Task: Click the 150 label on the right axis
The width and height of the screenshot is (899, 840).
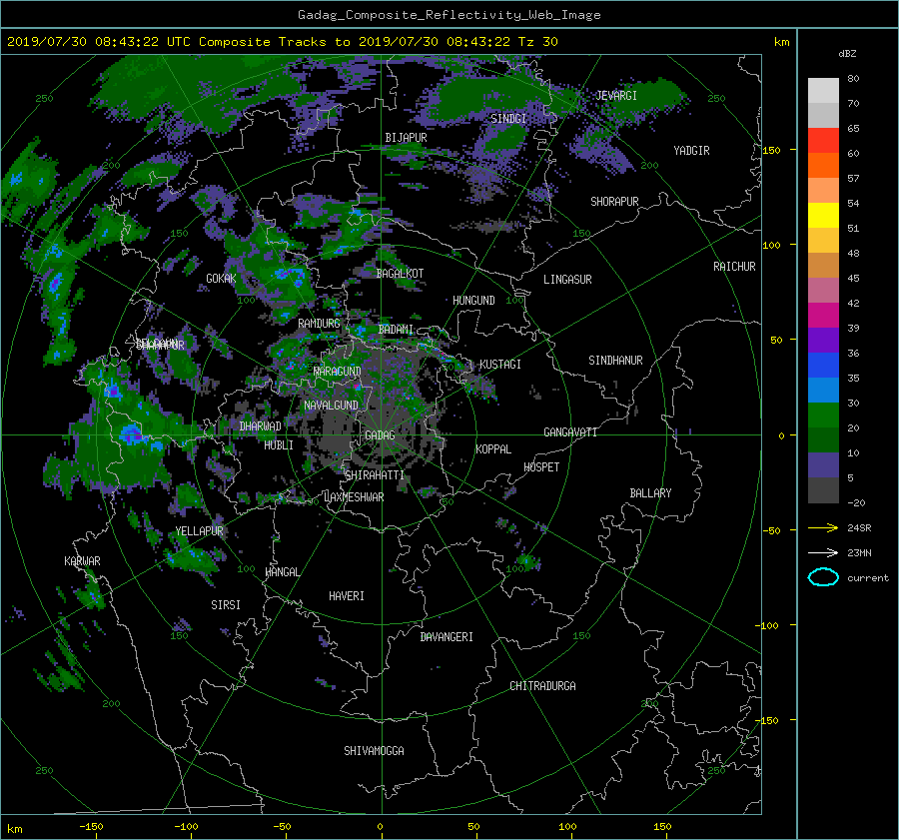Action: tap(772, 150)
